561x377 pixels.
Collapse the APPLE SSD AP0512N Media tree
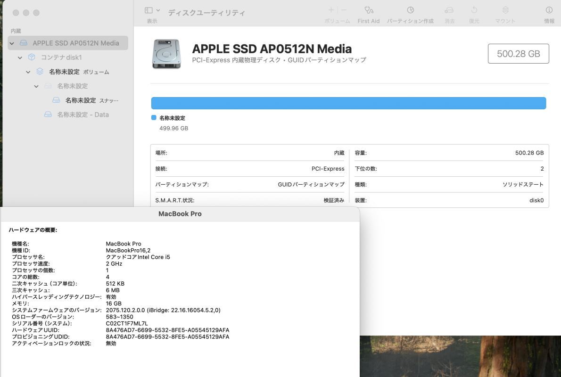click(x=12, y=43)
